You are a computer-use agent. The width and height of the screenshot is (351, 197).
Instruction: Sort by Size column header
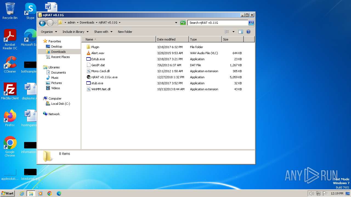(x=233, y=39)
